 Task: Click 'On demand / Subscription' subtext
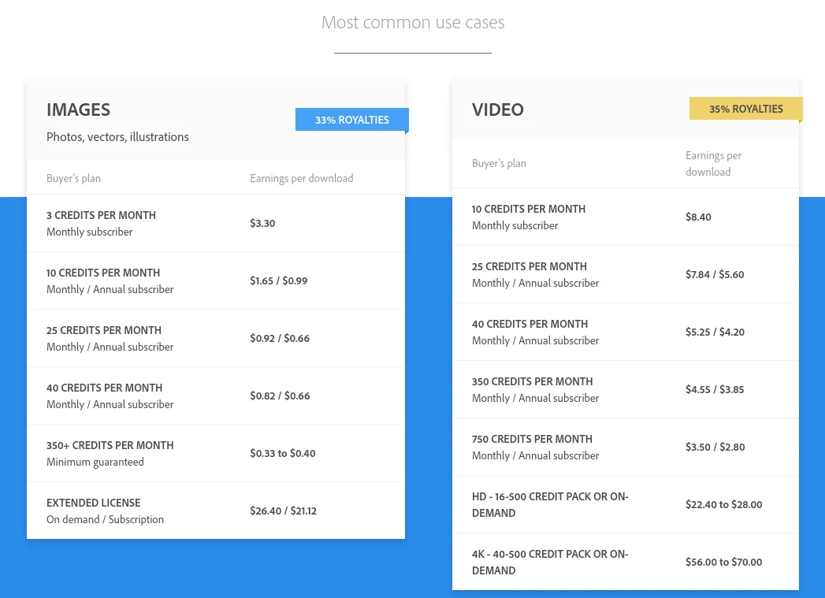pyautogui.click(x=106, y=519)
